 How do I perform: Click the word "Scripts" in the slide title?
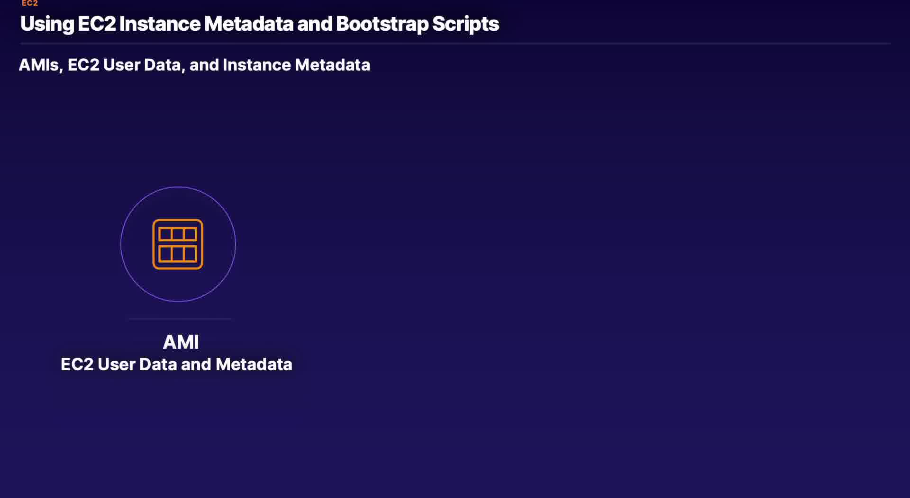coord(465,24)
